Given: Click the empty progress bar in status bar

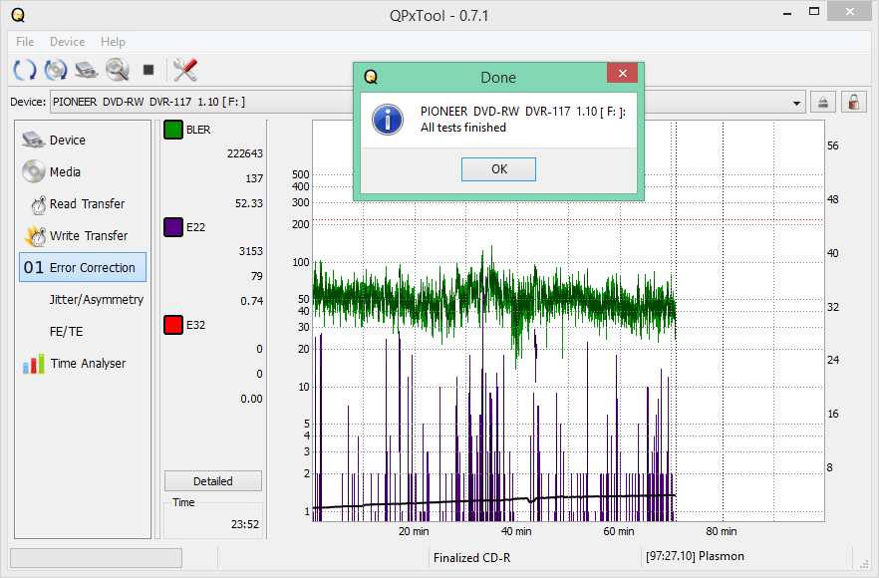Looking at the screenshot, I should 96,558.
